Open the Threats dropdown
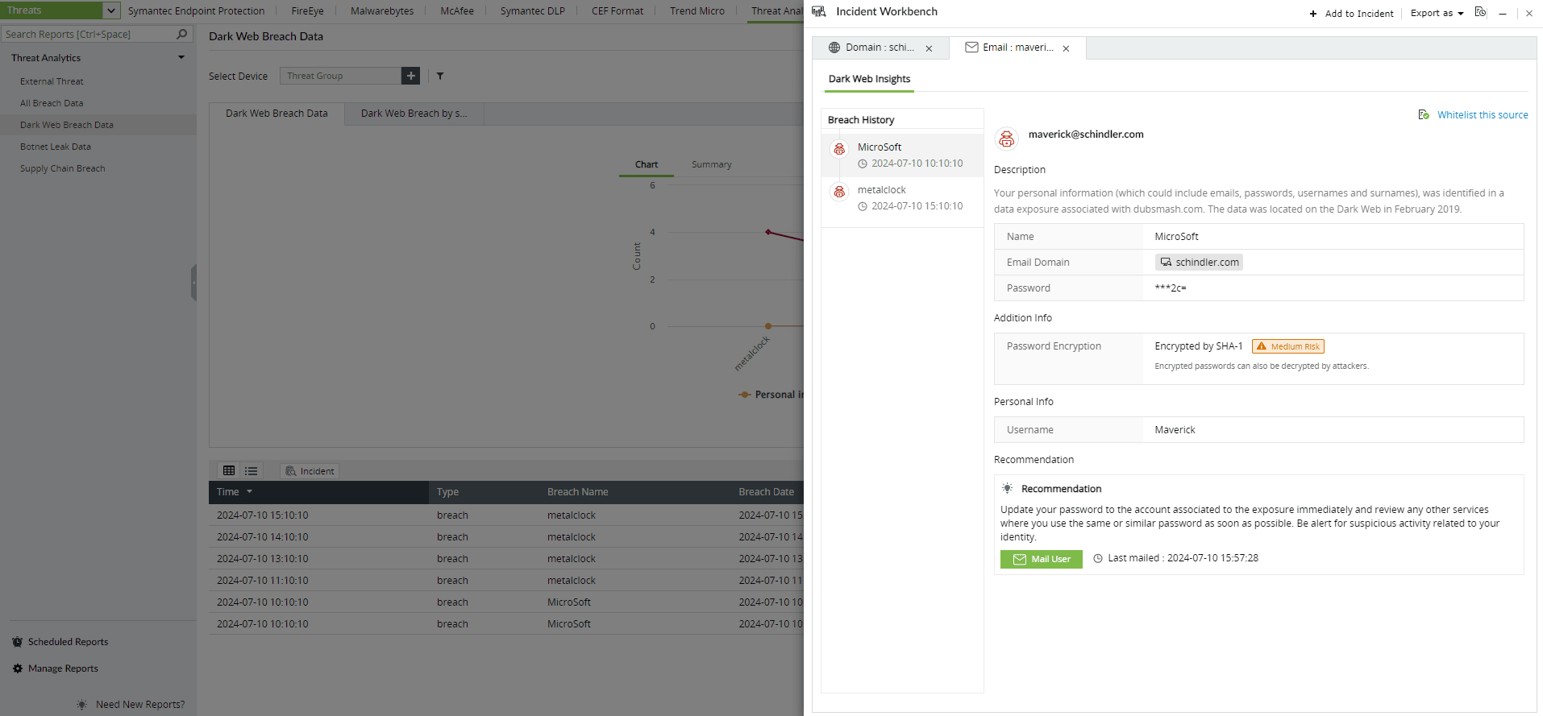 click(x=111, y=10)
